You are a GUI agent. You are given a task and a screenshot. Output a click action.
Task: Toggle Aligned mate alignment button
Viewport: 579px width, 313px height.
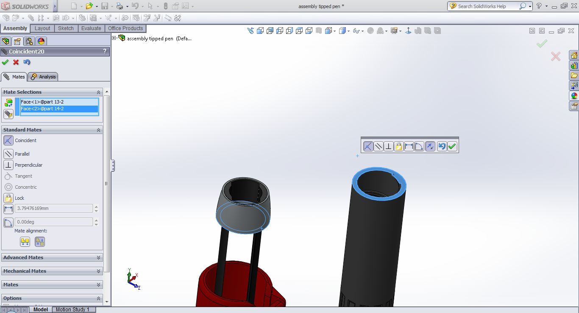tap(25, 242)
